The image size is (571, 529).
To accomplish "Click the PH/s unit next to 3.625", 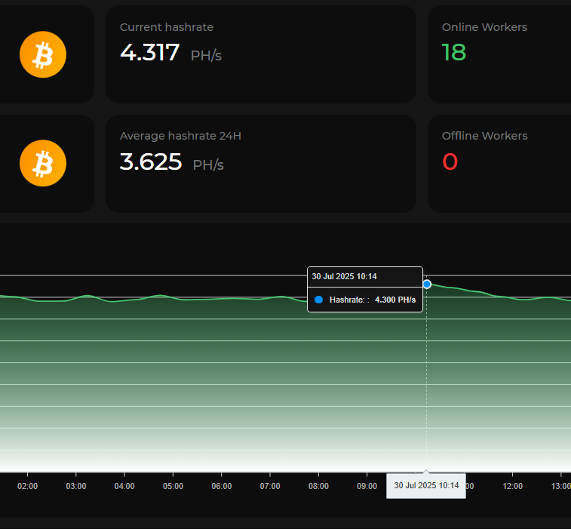I will tap(208, 165).
